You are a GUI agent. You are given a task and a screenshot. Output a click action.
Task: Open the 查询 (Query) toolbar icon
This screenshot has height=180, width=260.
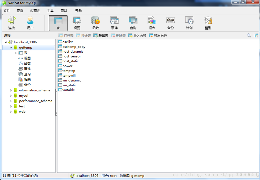pos(133,22)
